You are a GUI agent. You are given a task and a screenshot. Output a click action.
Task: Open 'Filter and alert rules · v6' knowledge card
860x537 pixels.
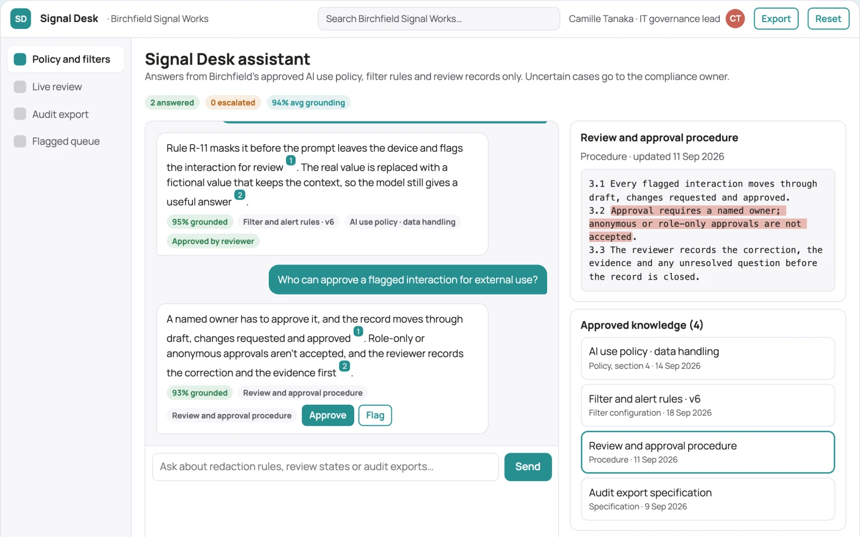pos(708,405)
